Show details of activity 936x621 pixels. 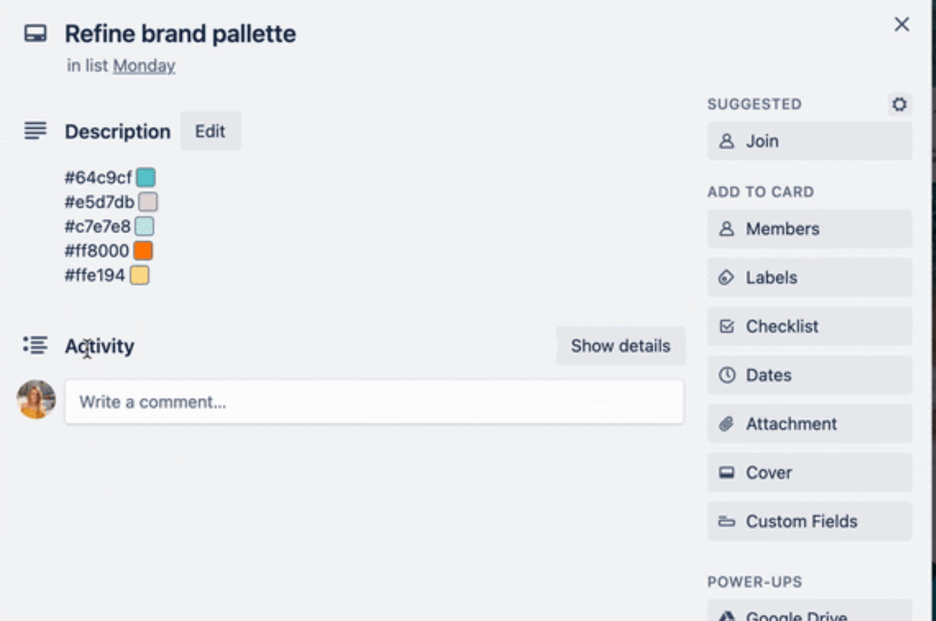tap(621, 346)
